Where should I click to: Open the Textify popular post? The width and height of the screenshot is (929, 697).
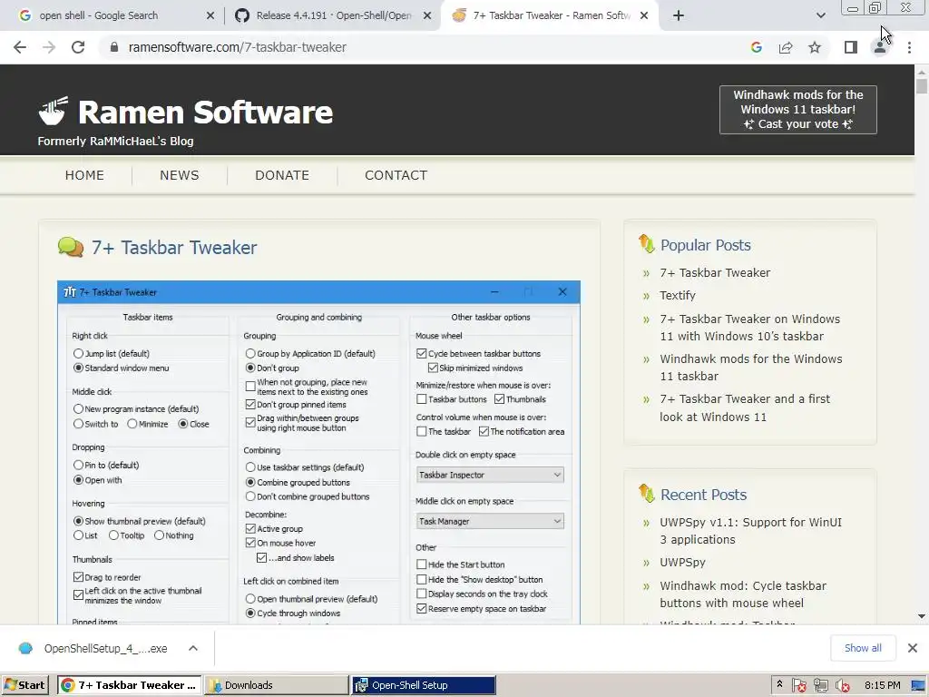click(x=678, y=295)
